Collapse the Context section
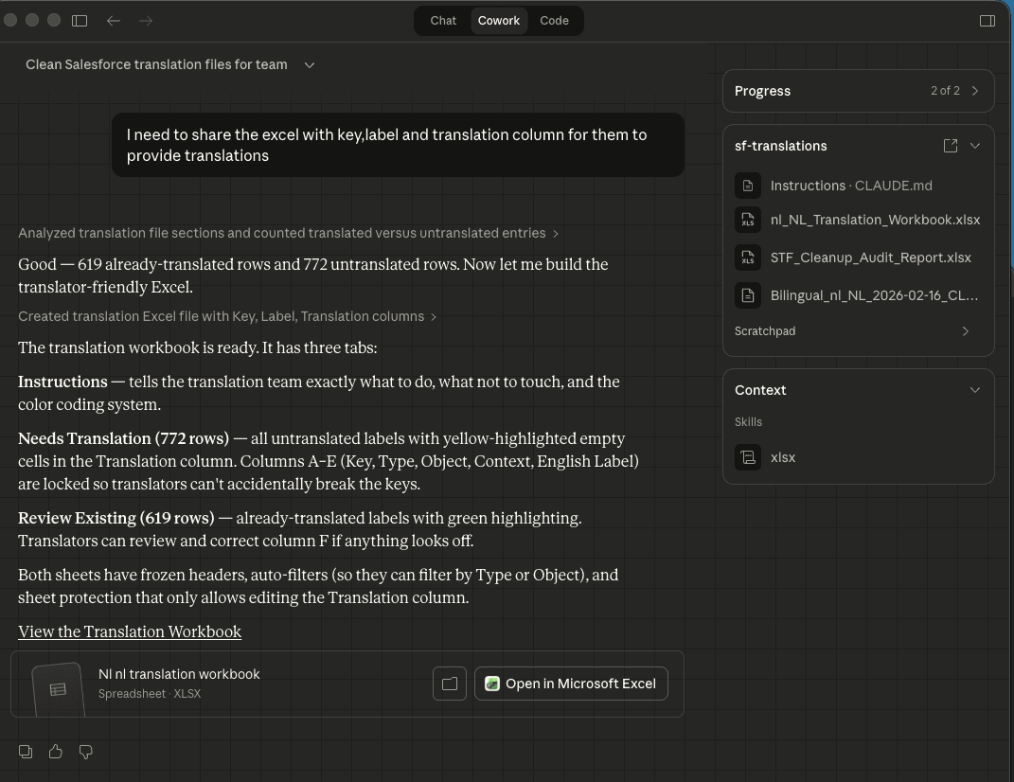 (975, 389)
